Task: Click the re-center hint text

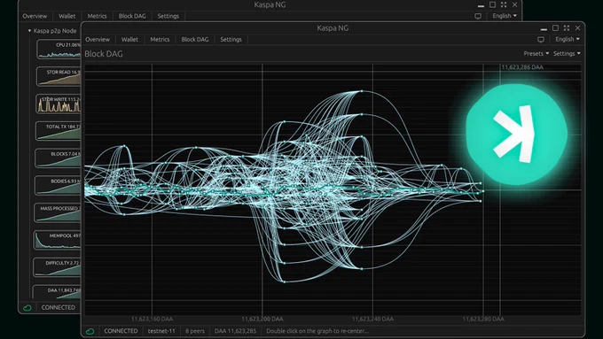Action: pyautogui.click(x=317, y=331)
